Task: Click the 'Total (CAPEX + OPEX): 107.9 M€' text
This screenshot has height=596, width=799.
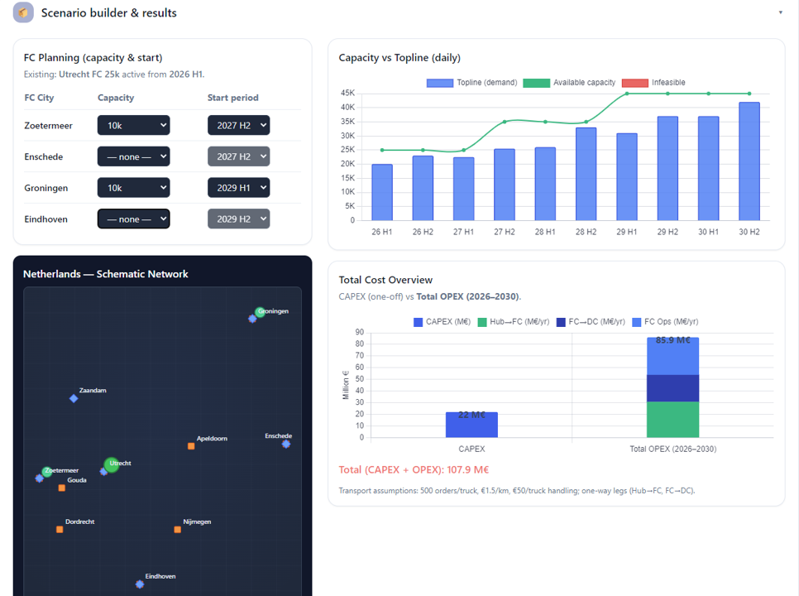Action: point(414,469)
